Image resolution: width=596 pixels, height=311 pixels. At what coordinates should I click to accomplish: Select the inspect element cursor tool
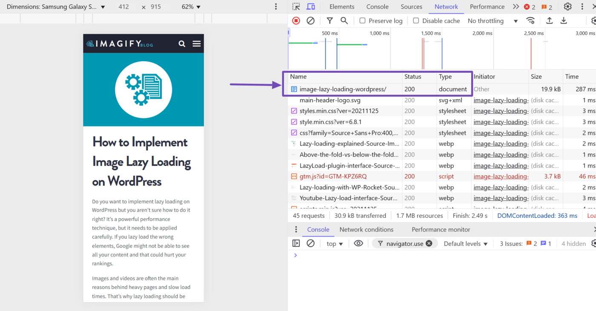(x=296, y=6)
